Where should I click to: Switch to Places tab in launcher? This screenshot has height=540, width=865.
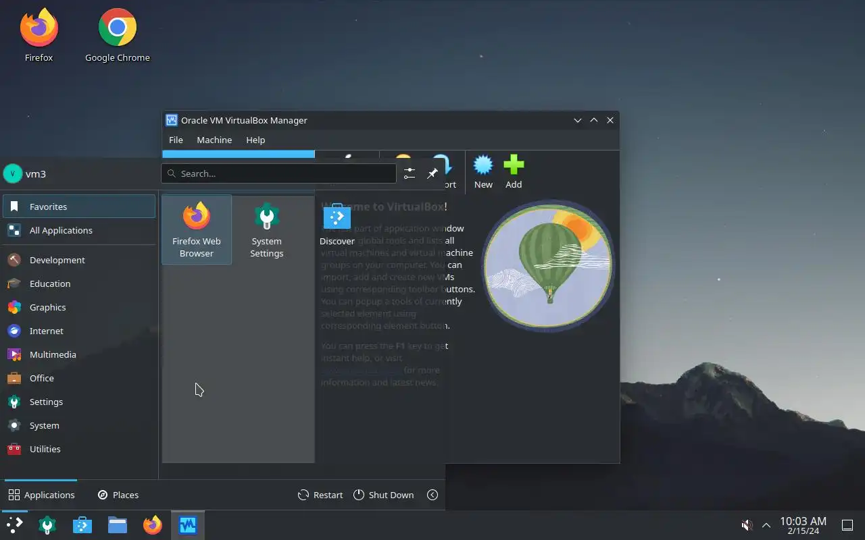click(x=118, y=495)
